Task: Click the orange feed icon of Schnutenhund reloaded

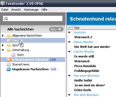Action: (9, 60)
